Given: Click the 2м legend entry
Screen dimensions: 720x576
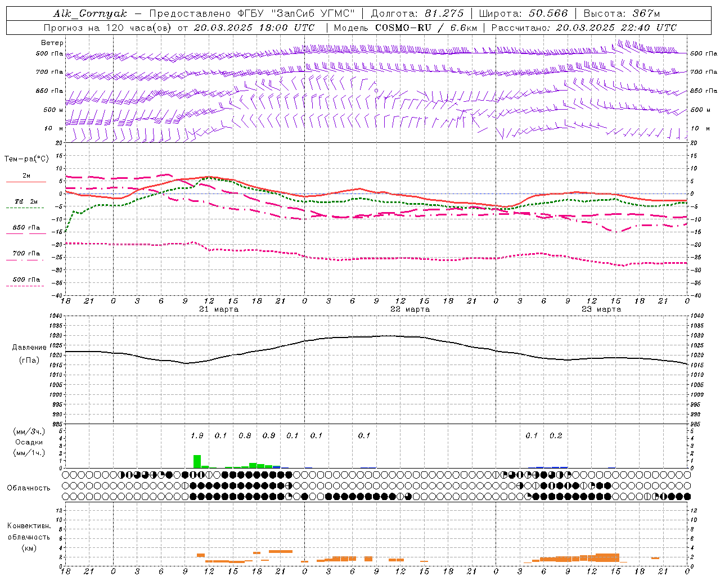Looking at the screenshot, I should [26, 176].
